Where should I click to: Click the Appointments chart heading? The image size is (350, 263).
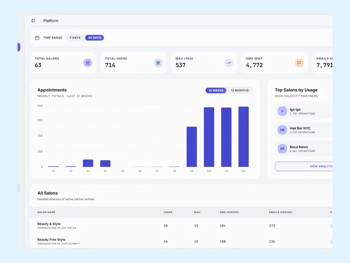coord(52,90)
